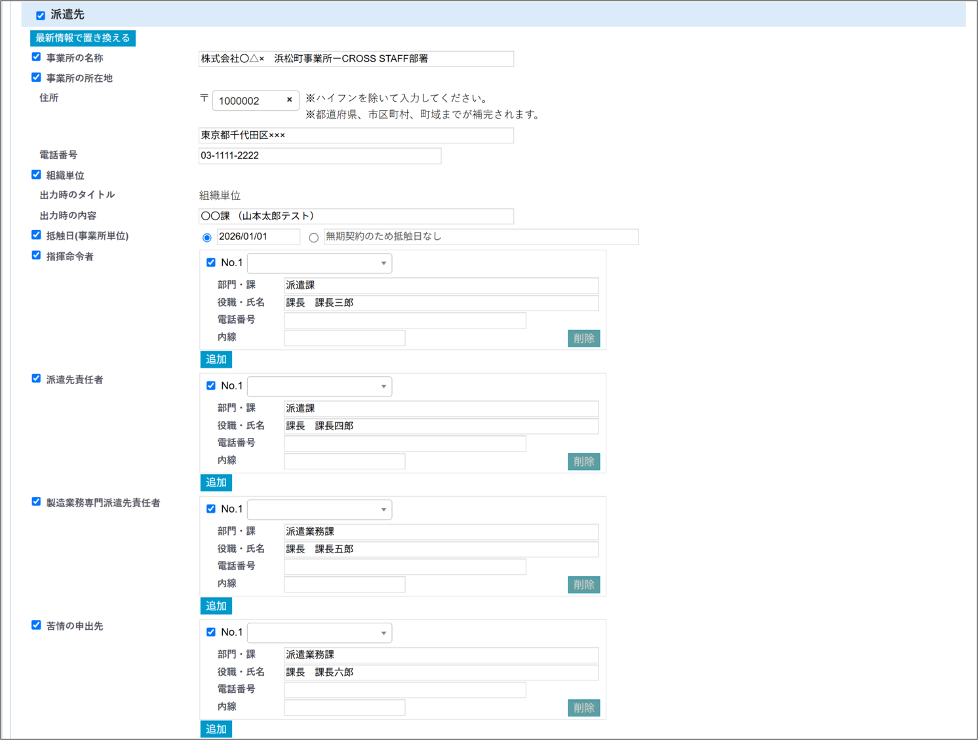
Task: Click the note ※ハイフンを除いて入力してください。
Action: [398, 98]
